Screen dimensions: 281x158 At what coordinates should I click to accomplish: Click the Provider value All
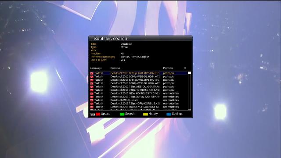pyautogui.click(x=122, y=54)
